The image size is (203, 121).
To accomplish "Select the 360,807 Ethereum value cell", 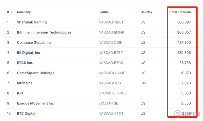I will pyautogui.click(x=184, y=22).
